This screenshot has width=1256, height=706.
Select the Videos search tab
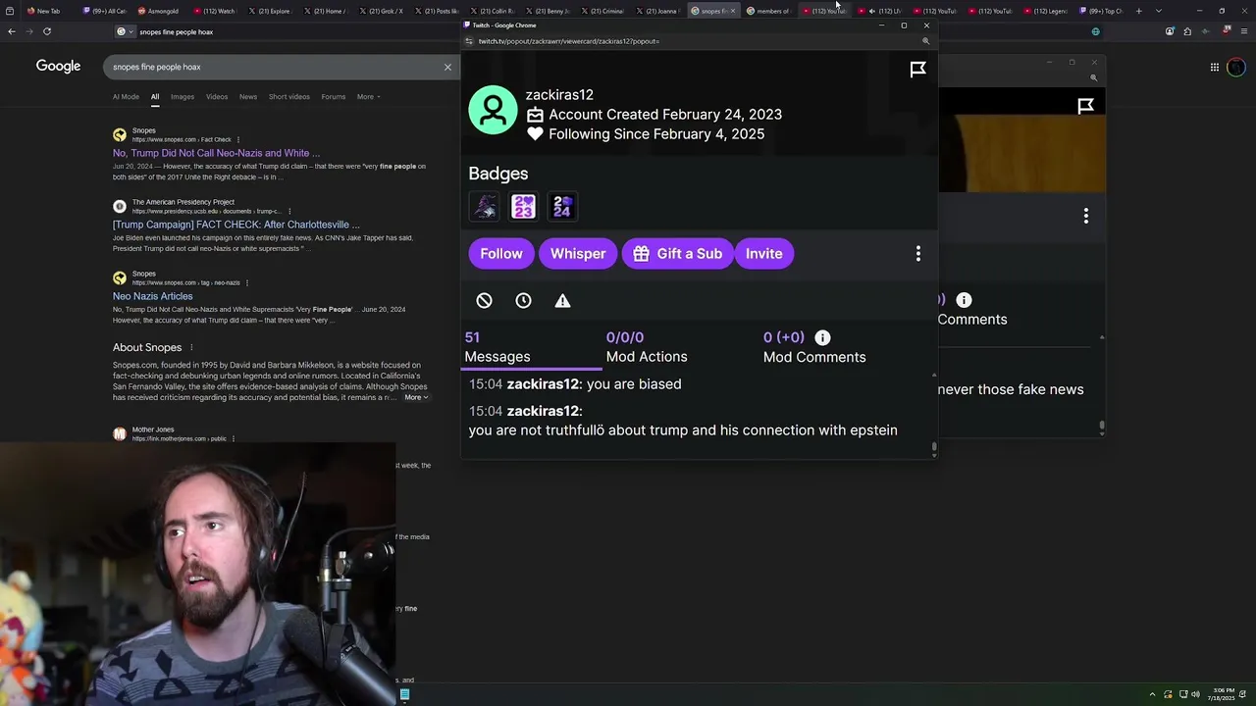pyautogui.click(x=217, y=97)
